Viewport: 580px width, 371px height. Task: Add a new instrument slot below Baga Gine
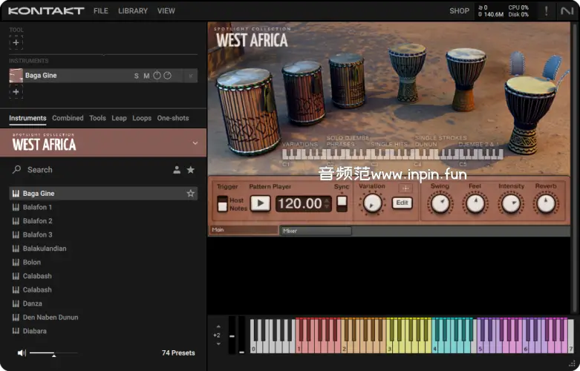[x=16, y=92]
